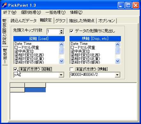Click scroll-up arrow of 縦軸 list

tap(61, 44)
